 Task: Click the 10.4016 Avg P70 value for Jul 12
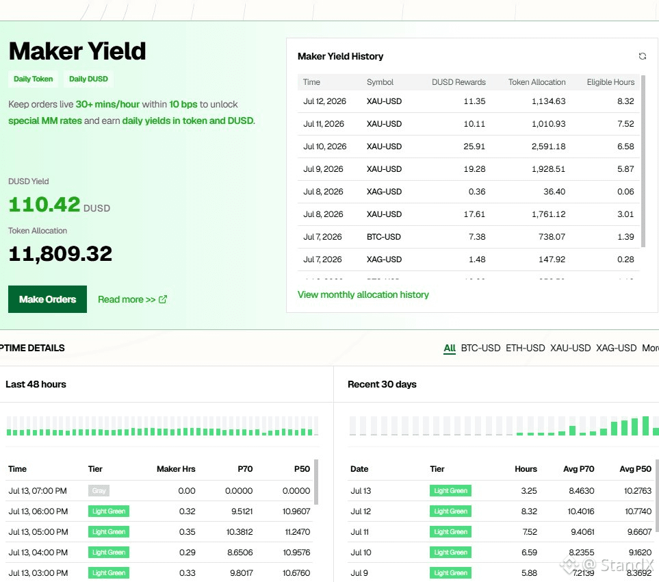[581, 511]
